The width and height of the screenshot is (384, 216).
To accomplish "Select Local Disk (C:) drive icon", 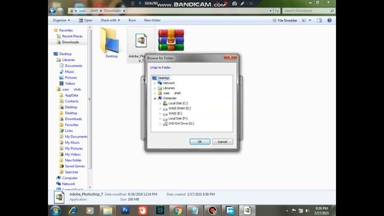I will (x=166, y=103).
